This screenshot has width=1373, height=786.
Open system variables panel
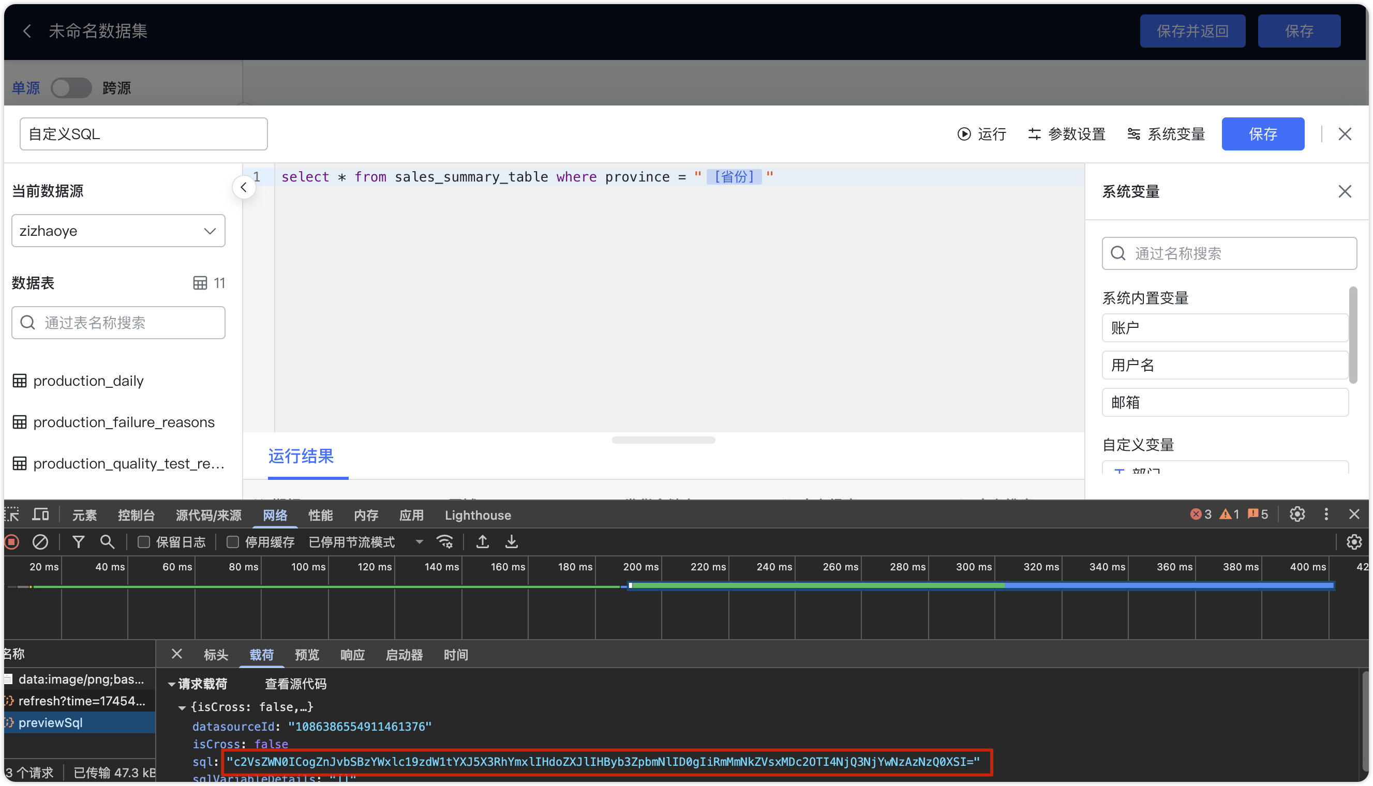1166,134
